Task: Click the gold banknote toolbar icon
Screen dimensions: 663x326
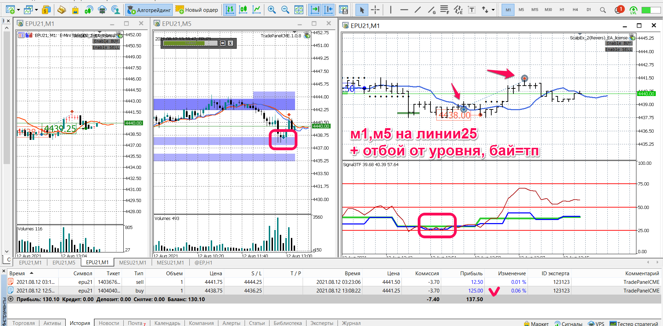Action: click(x=61, y=10)
